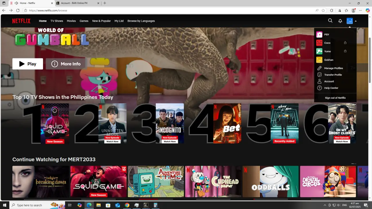Open Manage Profiles
Screen dimensions: 372x209
[x=333, y=68]
